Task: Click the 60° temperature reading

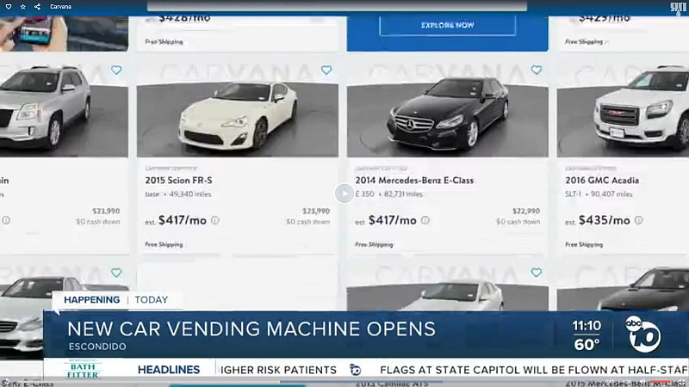Action: point(587,345)
